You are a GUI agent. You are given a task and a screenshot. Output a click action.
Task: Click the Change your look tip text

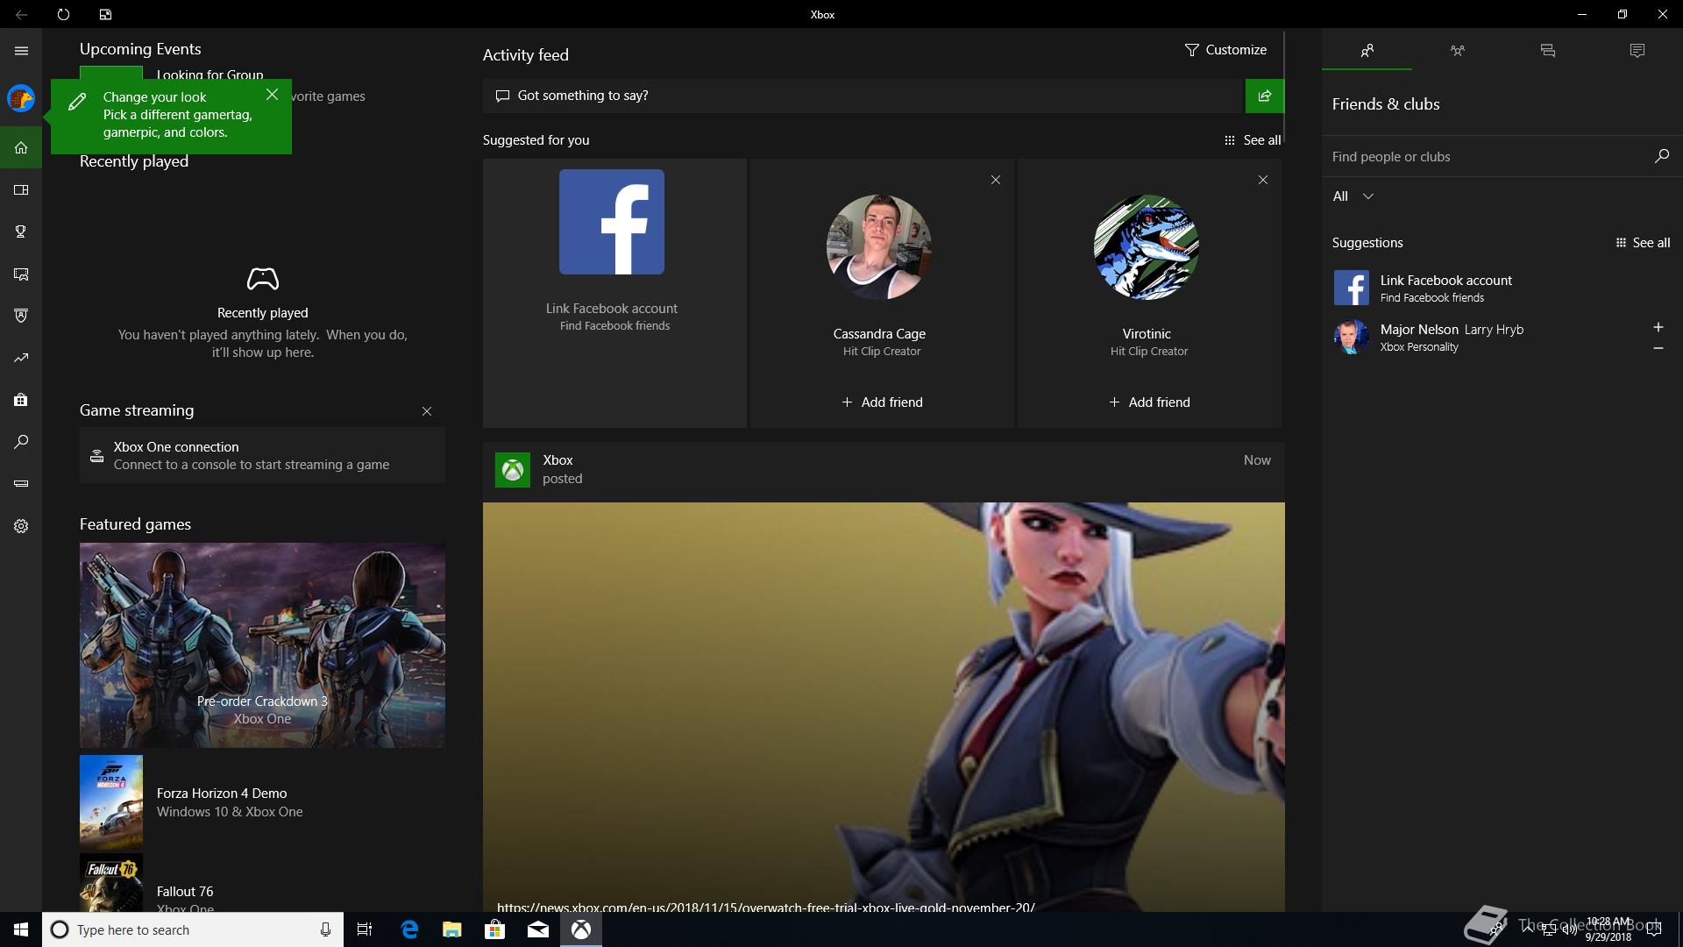[177, 115]
